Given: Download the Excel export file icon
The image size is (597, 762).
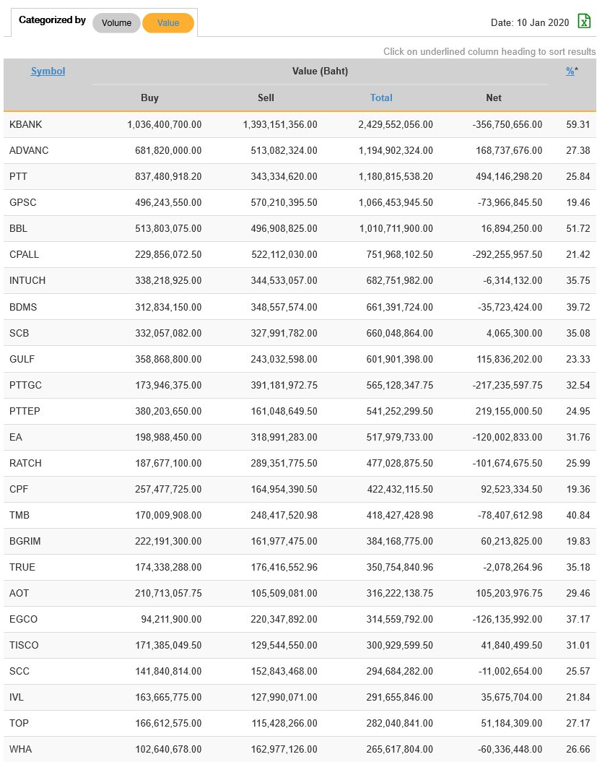Looking at the screenshot, I should (583, 22).
